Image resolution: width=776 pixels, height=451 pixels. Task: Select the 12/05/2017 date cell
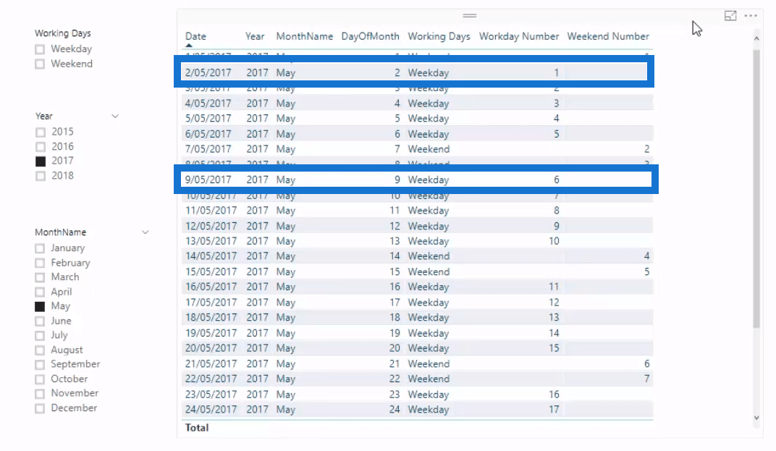coord(211,227)
